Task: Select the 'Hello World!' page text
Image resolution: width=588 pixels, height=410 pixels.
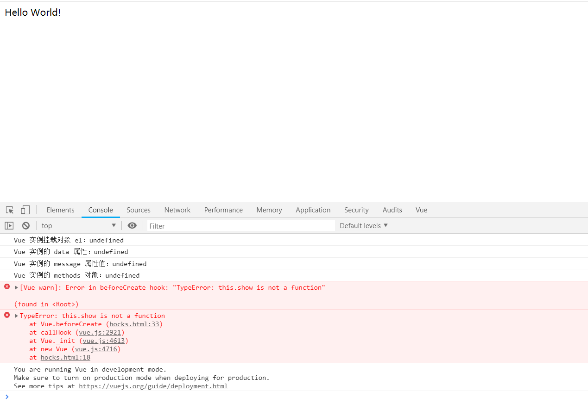Action: [x=32, y=12]
